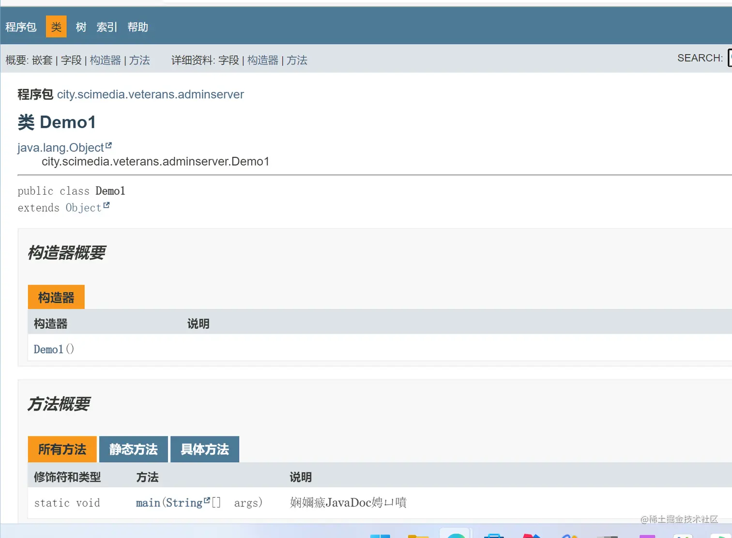Jump to 方法 in the 详细资料 row
Viewport: 732px width, 538px height.
tap(297, 60)
